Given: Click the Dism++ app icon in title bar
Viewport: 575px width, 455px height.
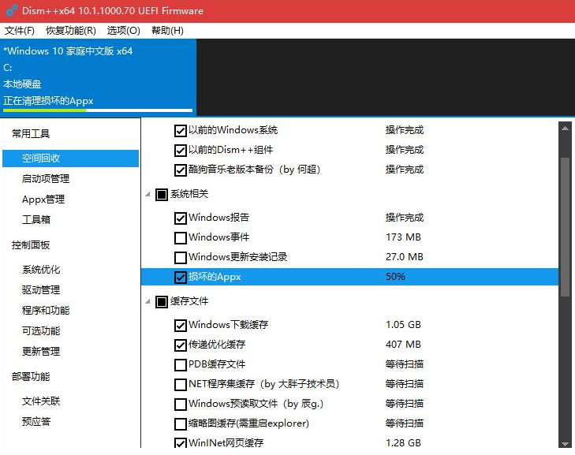Looking at the screenshot, I should point(11,11).
